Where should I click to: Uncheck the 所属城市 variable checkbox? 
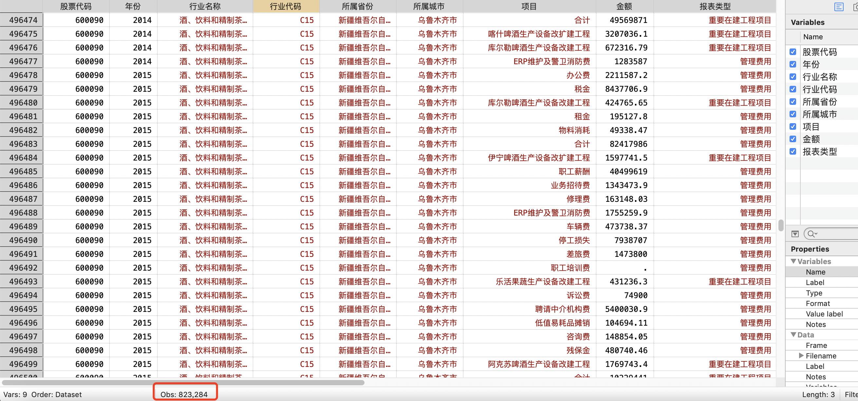pos(793,114)
